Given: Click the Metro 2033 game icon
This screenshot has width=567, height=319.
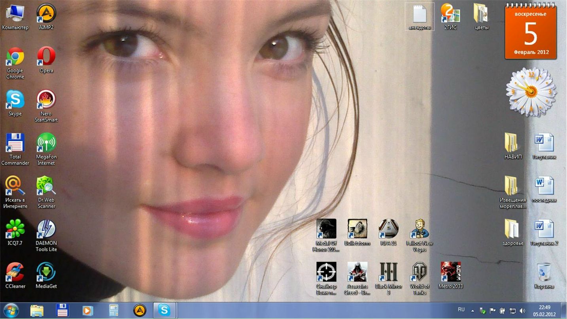Looking at the screenshot, I should click(450, 273).
